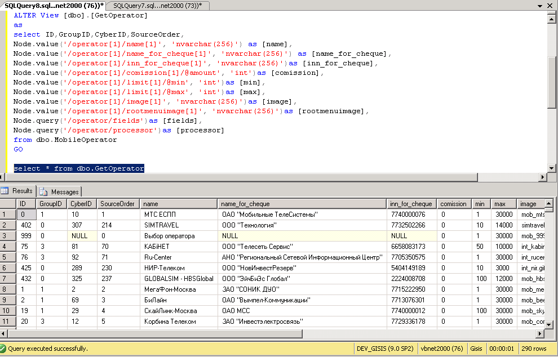Switch to the SQLQuery7.sql tab
The image size is (558, 357).
(158, 5)
